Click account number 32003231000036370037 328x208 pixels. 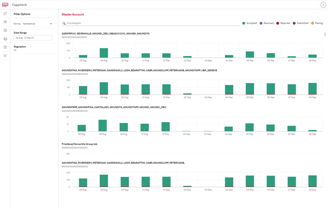coord(74,37)
